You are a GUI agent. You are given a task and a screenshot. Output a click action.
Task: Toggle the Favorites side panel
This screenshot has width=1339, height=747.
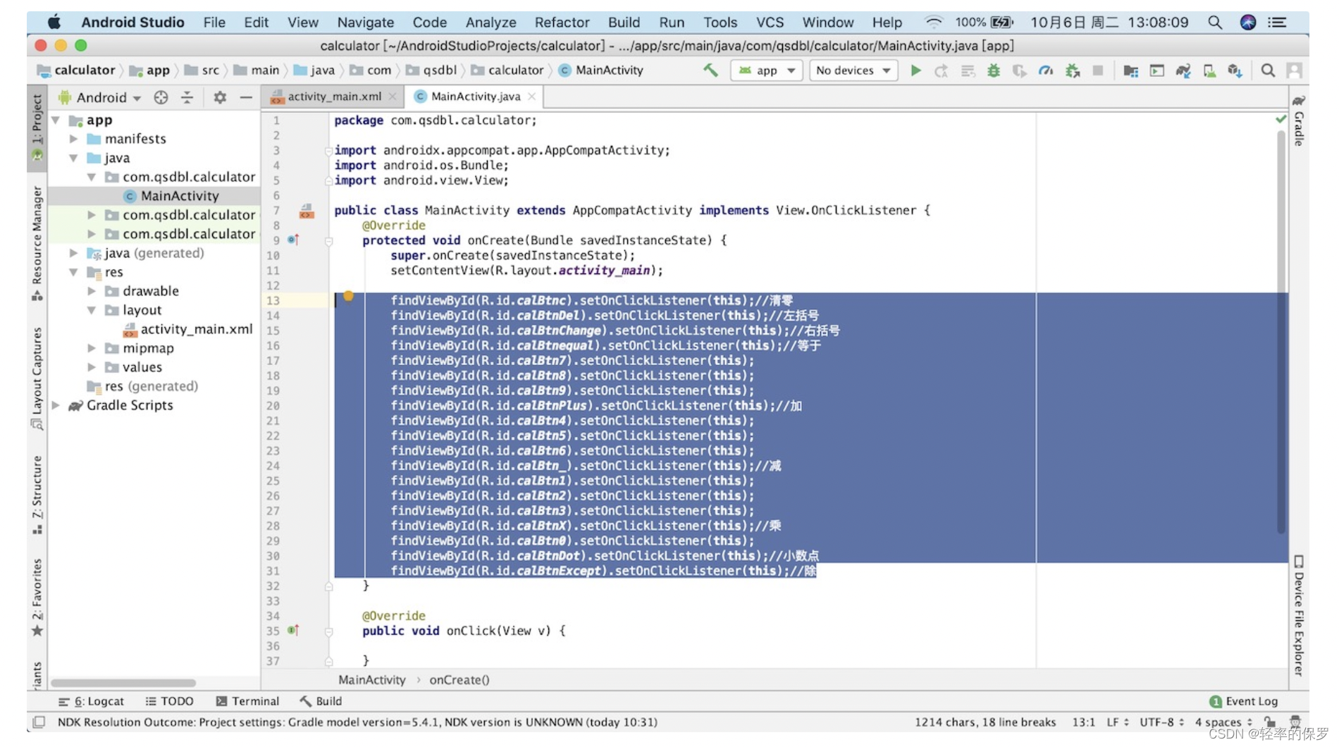[x=37, y=597]
